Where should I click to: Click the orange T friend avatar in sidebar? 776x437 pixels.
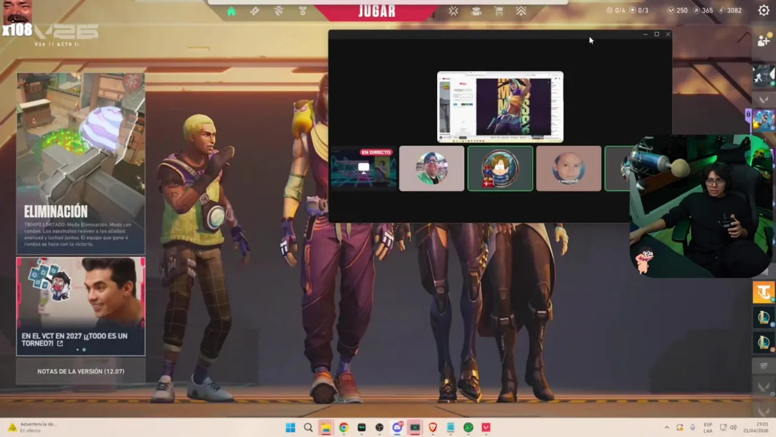[764, 293]
